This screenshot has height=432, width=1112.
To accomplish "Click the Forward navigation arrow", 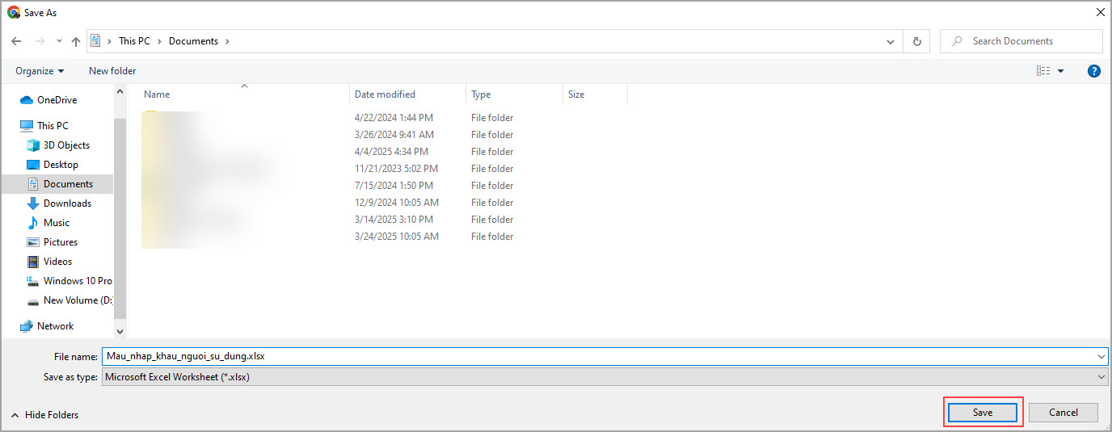I will click(x=40, y=41).
